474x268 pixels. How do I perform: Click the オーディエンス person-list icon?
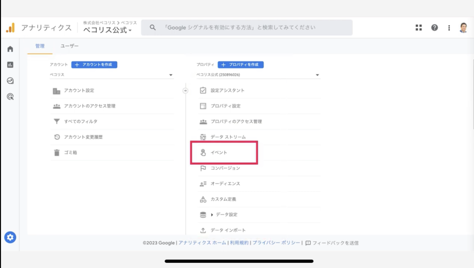pyautogui.click(x=203, y=184)
